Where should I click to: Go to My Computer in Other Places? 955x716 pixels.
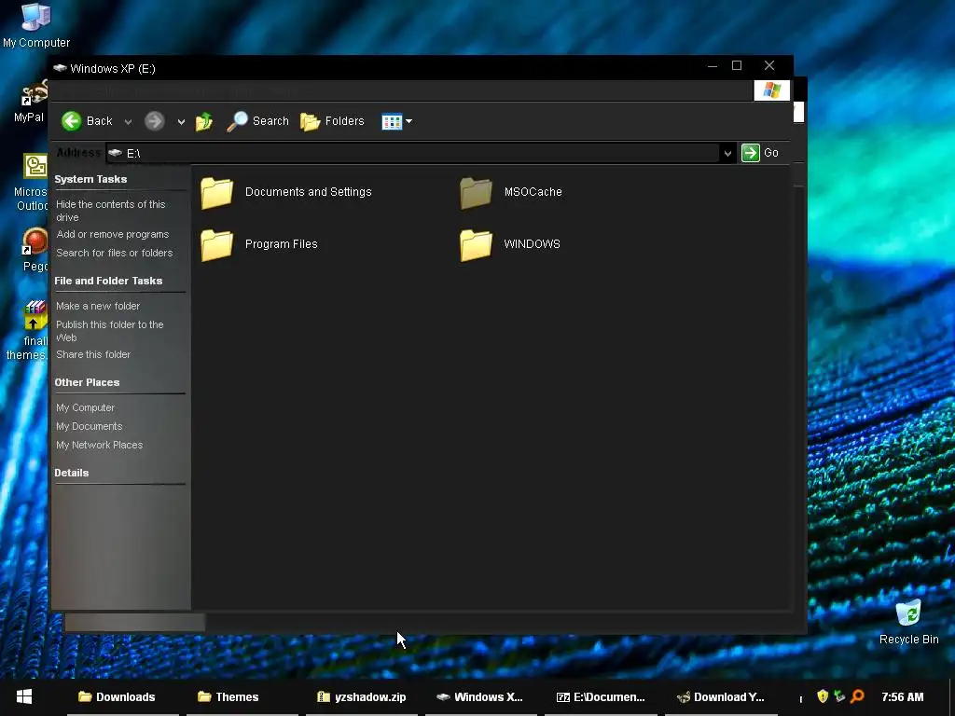[x=85, y=408]
